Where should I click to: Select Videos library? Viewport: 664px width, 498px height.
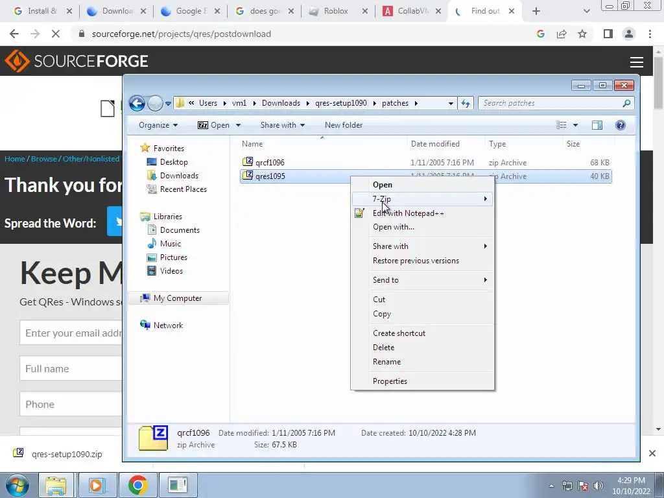[x=171, y=270]
